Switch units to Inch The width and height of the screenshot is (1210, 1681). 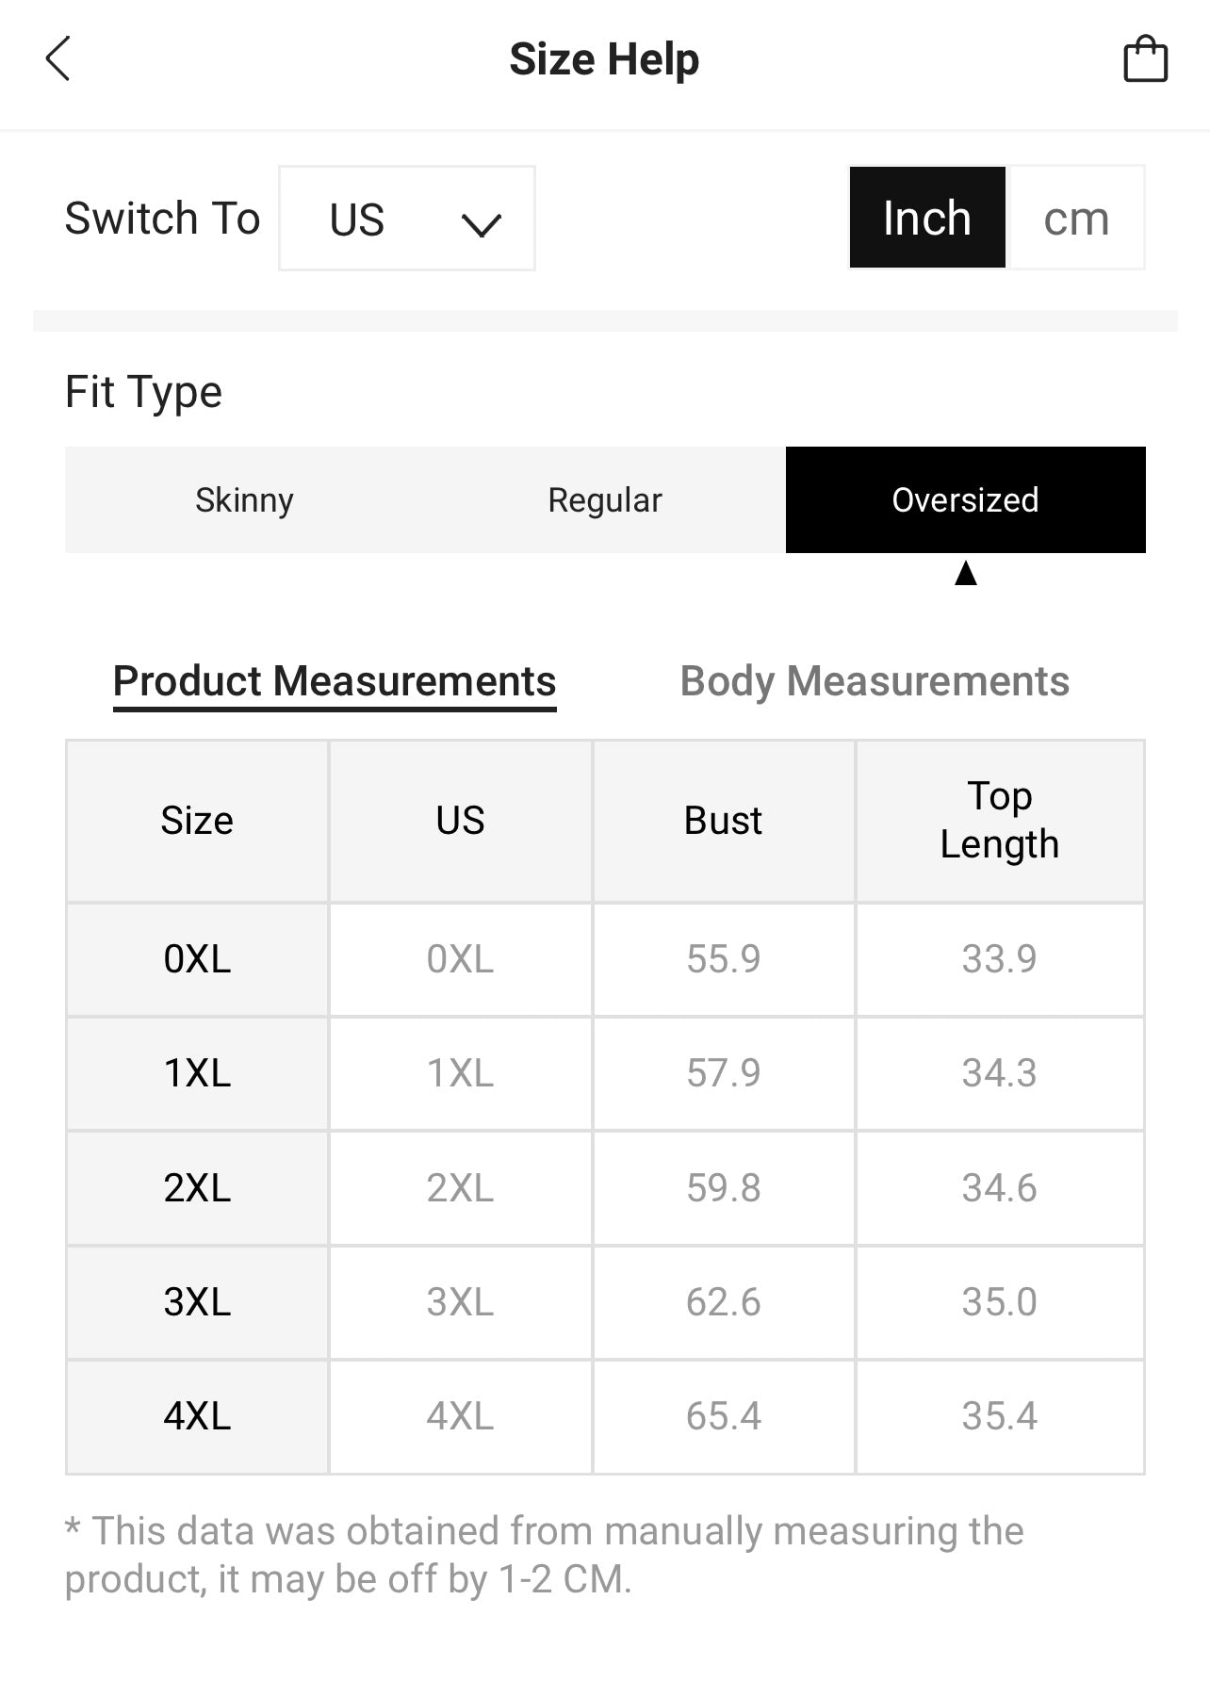tap(927, 219)
